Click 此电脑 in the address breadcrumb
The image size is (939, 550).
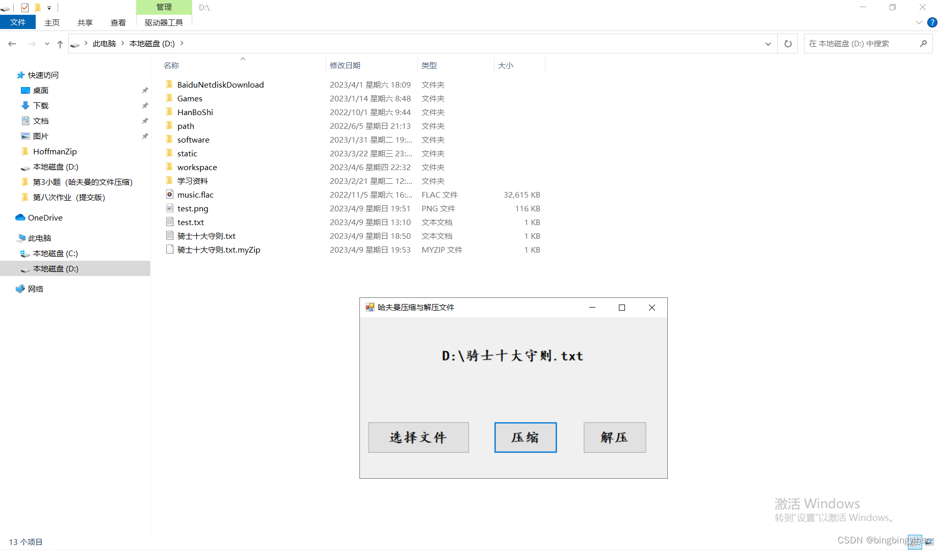[104, 44]
